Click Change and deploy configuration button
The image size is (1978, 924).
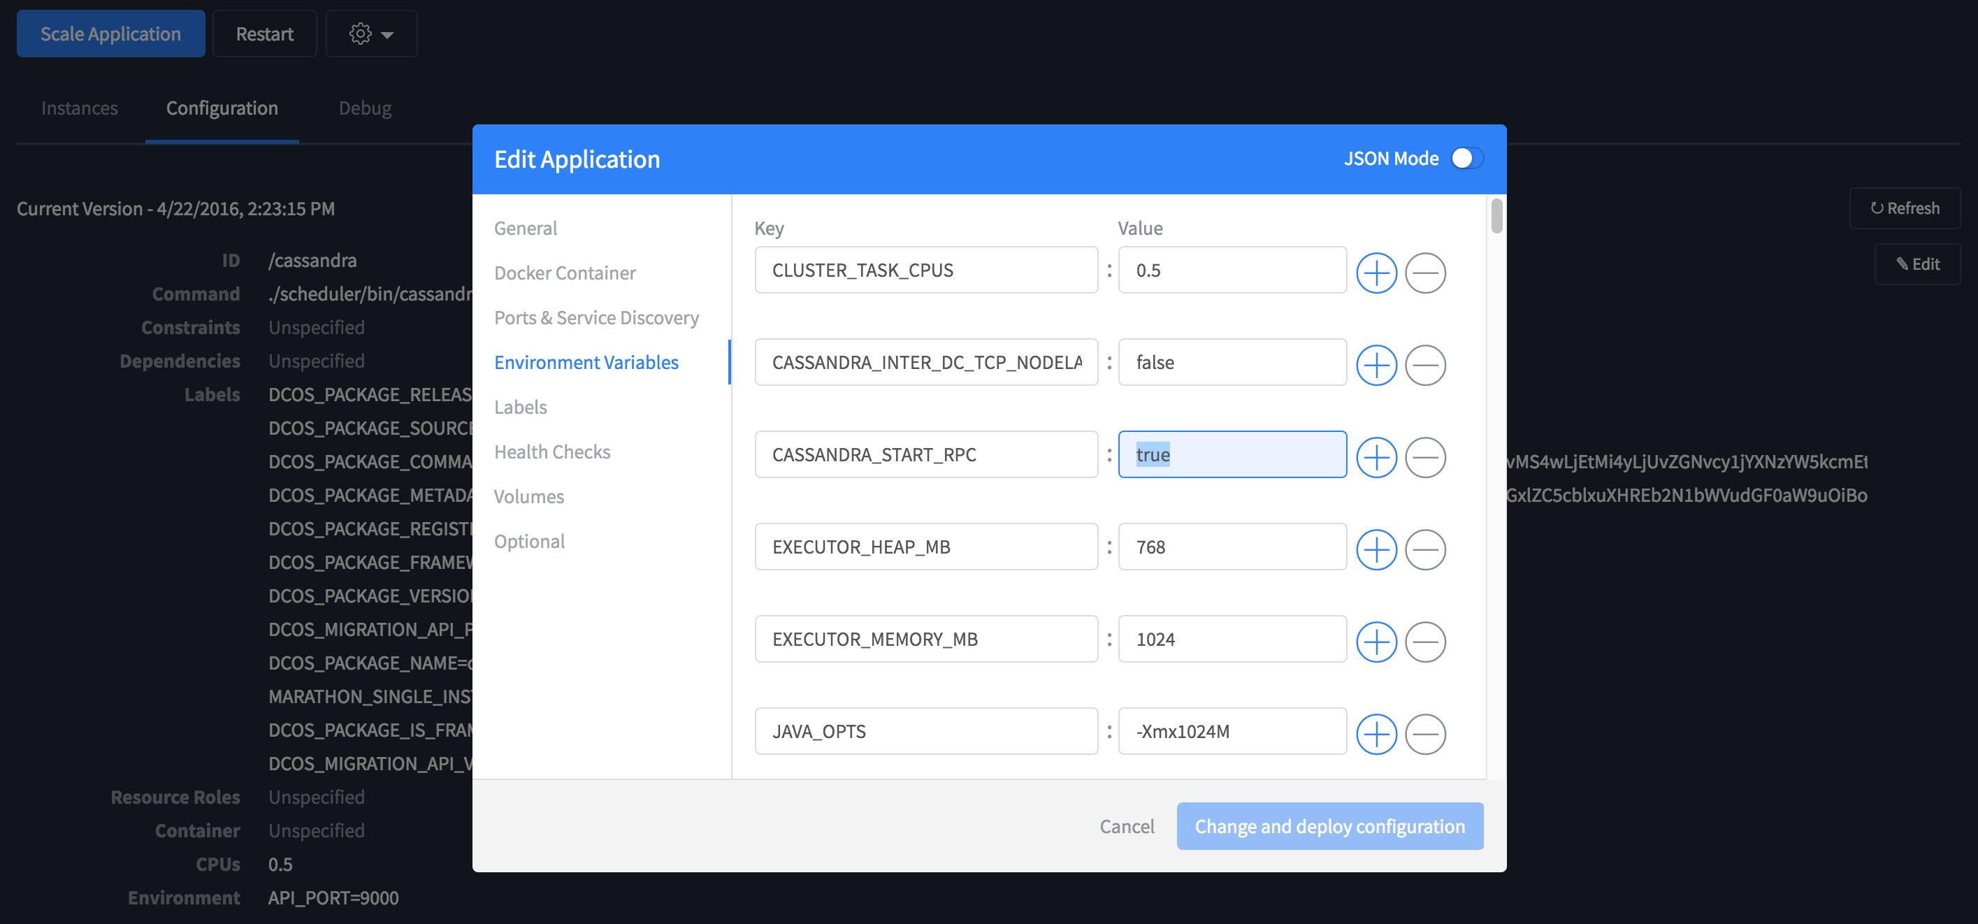coord(1329,825)
